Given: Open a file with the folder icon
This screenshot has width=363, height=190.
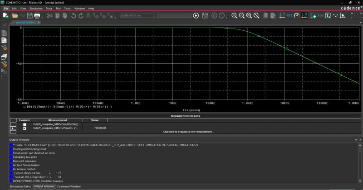Looking at the screenshot, I should 15,16.
